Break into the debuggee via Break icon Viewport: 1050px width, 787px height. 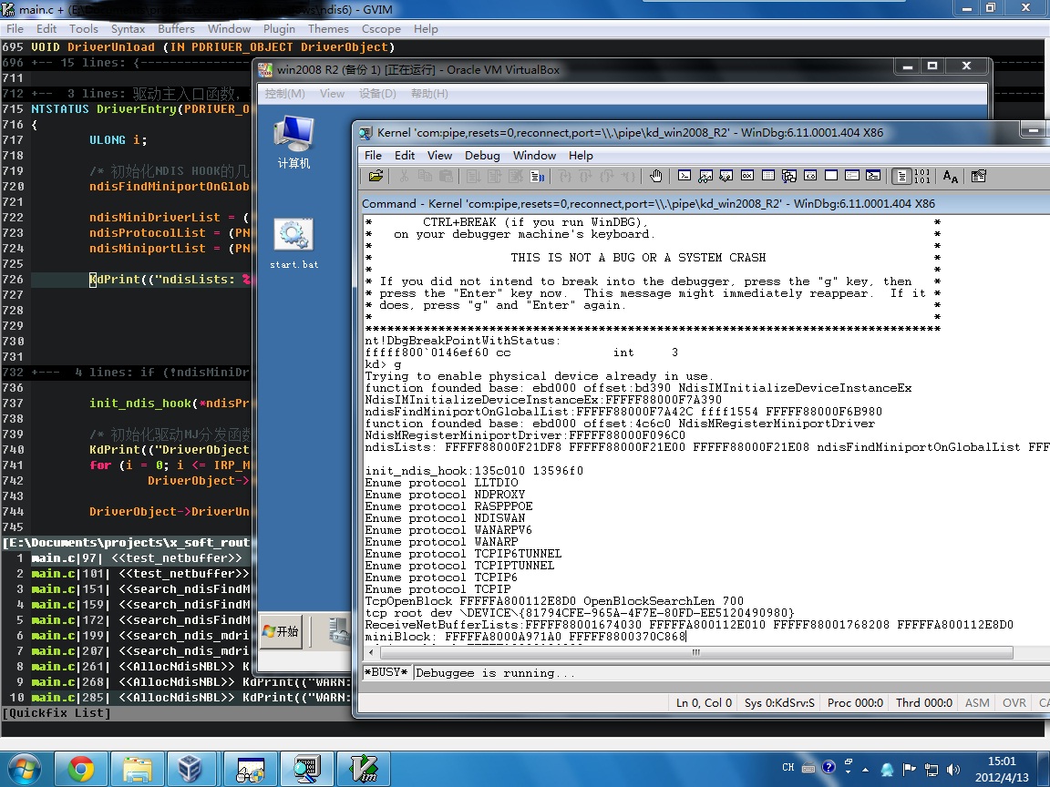click(x=538, y=176)
